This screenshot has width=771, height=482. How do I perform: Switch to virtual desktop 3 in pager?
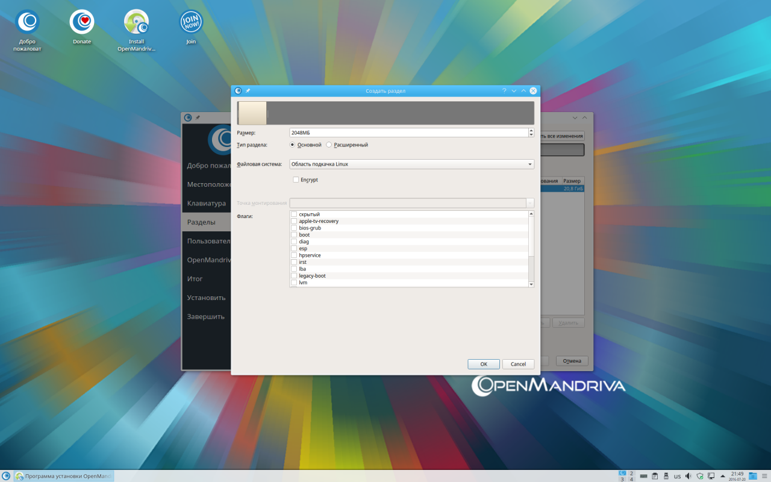click(x=622, y=479)
